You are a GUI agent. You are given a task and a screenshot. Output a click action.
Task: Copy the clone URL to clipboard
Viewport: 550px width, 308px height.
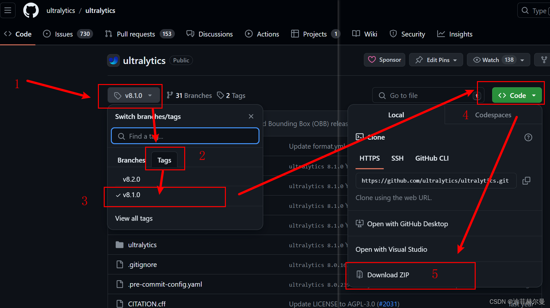pyautogui.click(x=526, y=181)
